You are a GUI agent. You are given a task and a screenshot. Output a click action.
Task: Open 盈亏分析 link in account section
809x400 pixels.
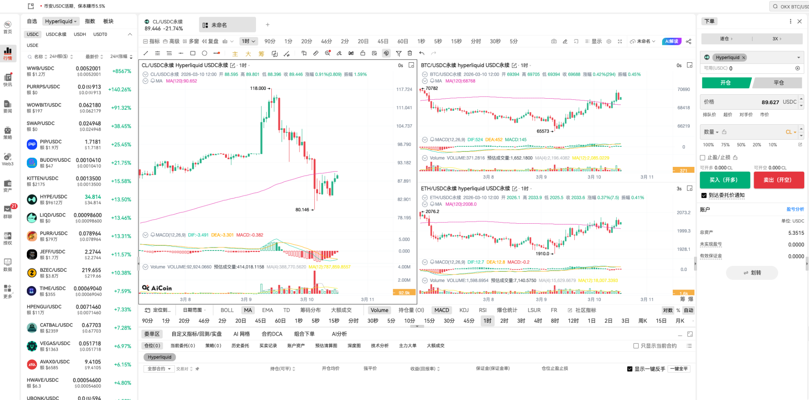pos(795,209)
